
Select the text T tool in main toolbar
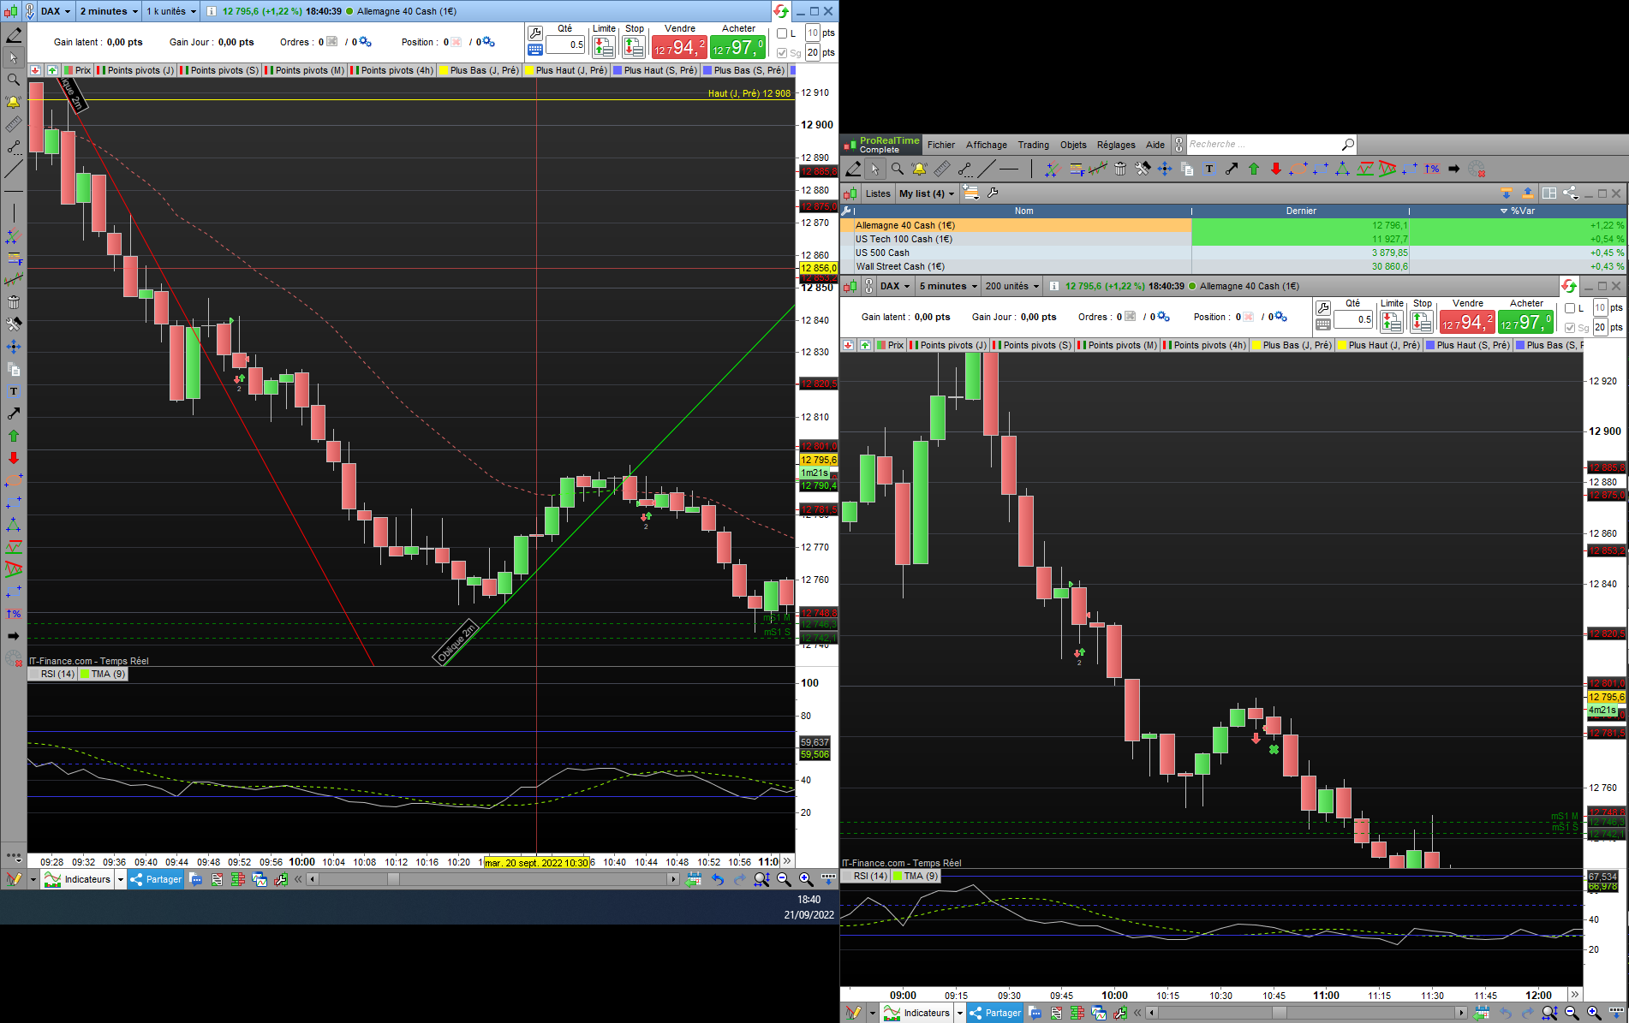(x=1209, y=169)
